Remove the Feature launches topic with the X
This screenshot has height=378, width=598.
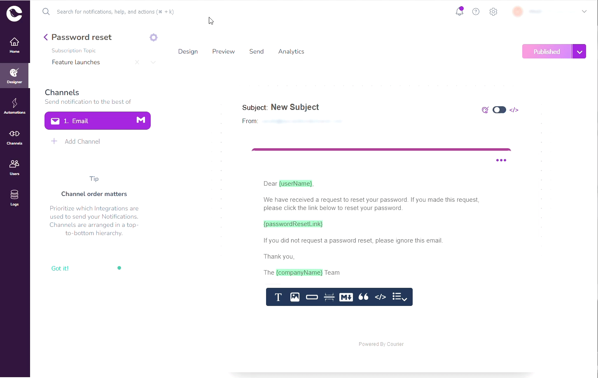tap(137, 62)
